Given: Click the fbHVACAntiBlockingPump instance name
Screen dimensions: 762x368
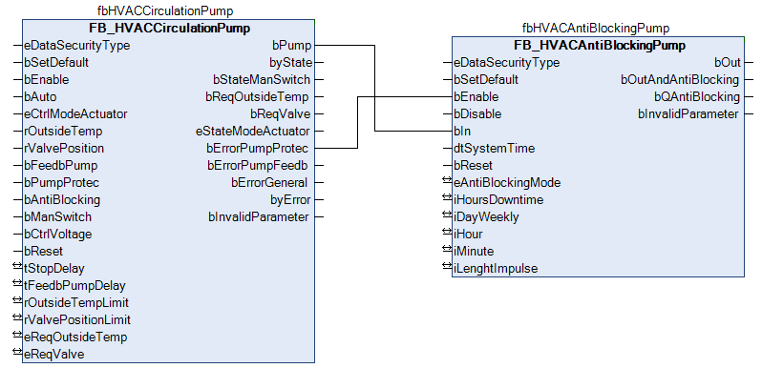Looking at the screenshot, I should pos(595,28).
